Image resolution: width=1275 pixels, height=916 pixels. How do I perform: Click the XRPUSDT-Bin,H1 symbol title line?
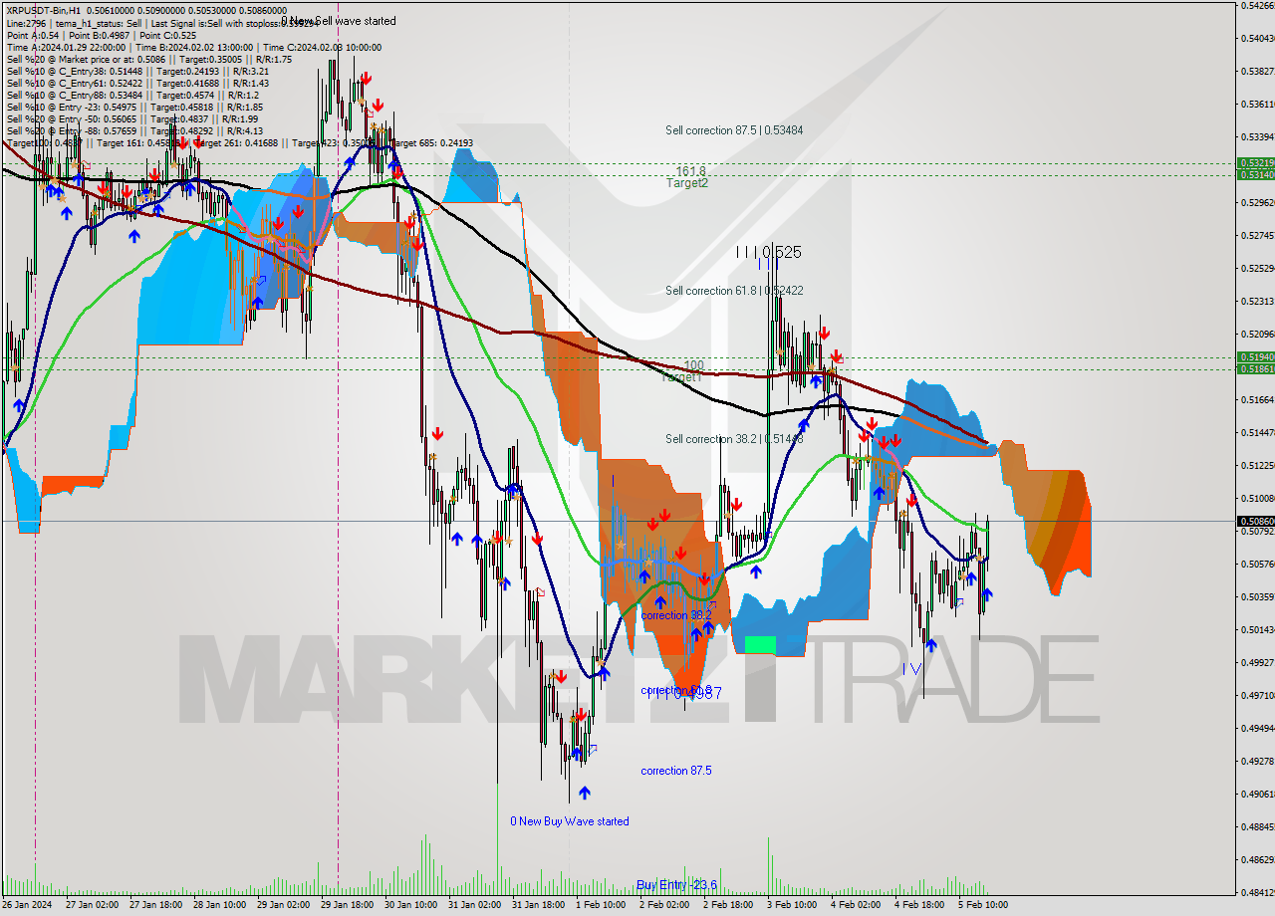146,10
